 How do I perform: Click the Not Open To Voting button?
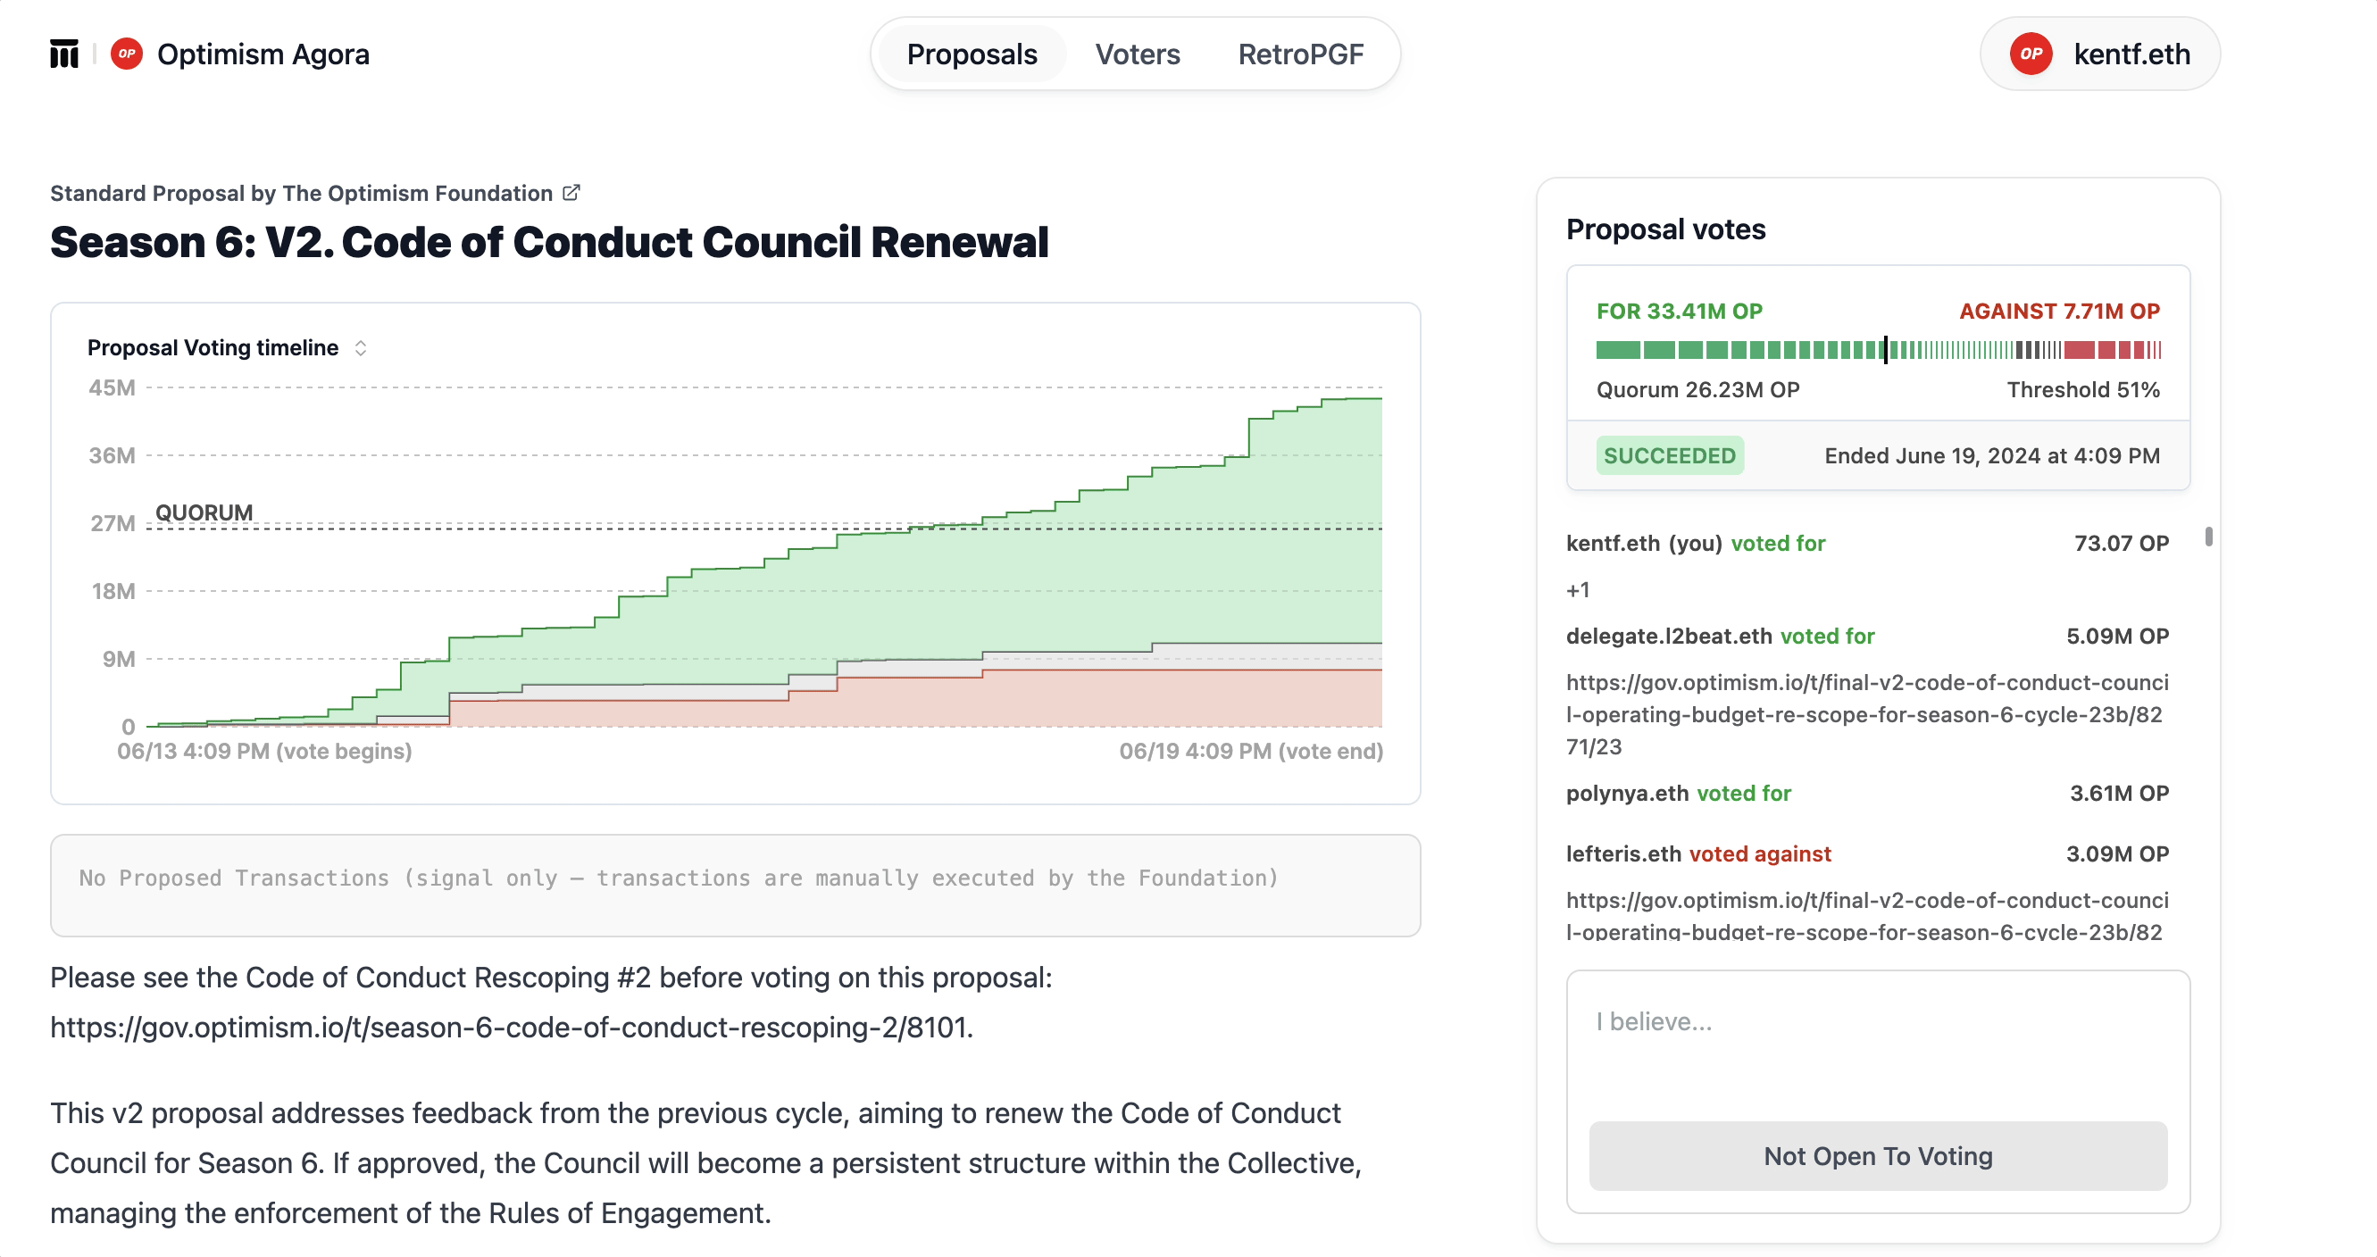1877,1154
